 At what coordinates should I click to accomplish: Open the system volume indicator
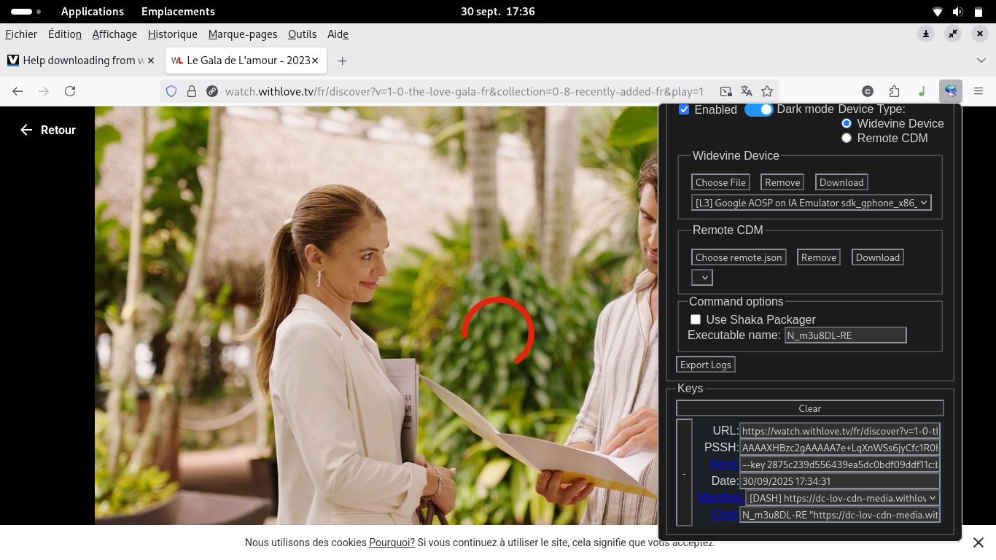click(957, 12)
